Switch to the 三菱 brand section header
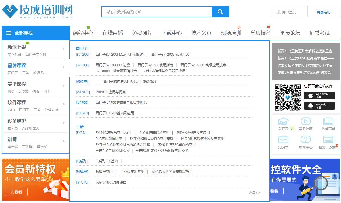341x203 pixels. 79,126
